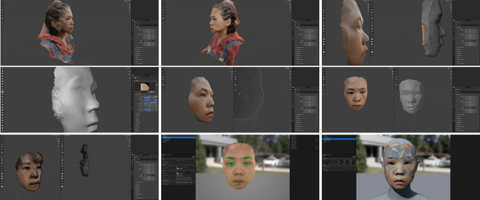Open rotation mode dropdown in right-facing bust window

pos(149,40)
